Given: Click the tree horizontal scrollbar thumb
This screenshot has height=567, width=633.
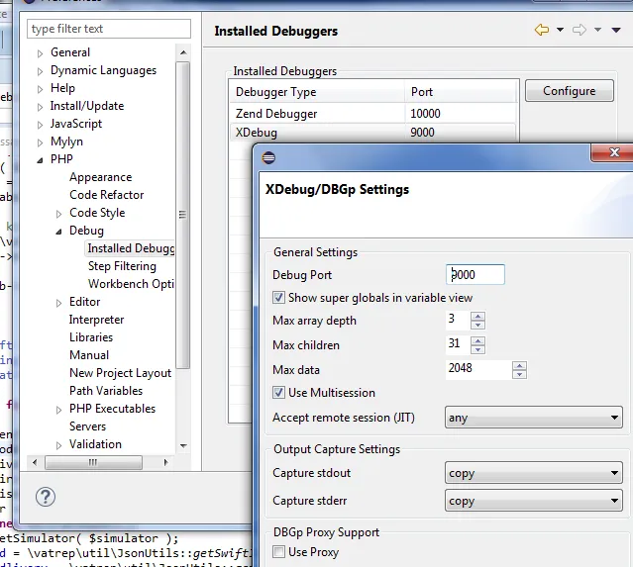Looking at the screenshot, I should click(x=93, y=462).
